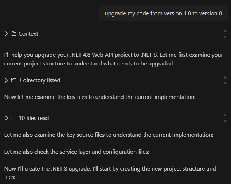This screenshot has height=184, width=231.
Task: Expand the '10 files read' chevron
Action: tap(6, 118)
